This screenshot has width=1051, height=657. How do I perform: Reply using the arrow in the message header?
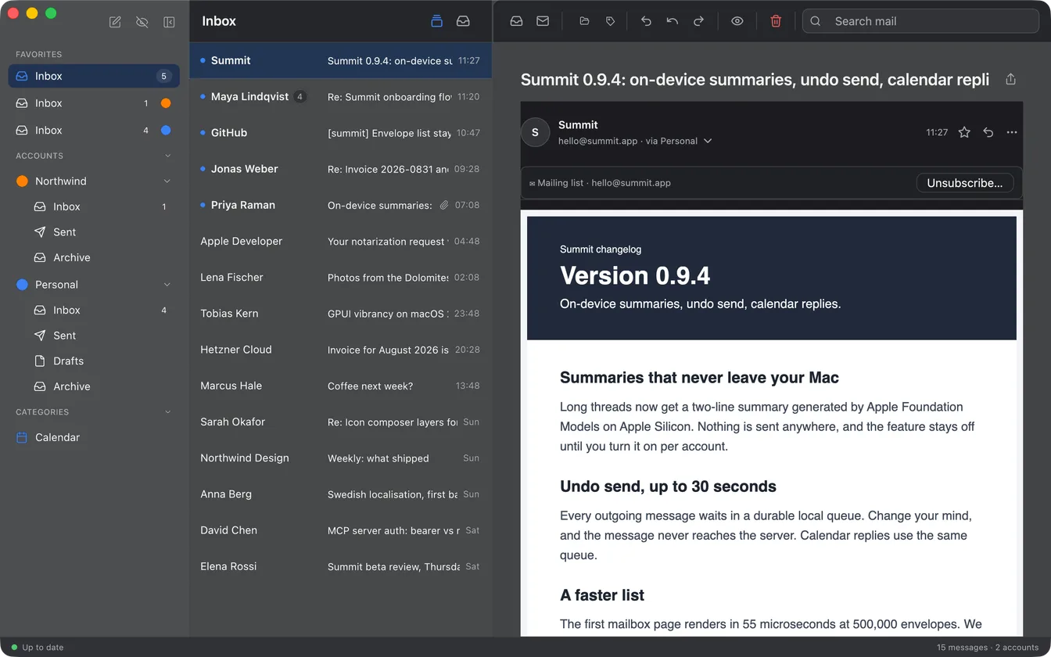coord(988,132)
